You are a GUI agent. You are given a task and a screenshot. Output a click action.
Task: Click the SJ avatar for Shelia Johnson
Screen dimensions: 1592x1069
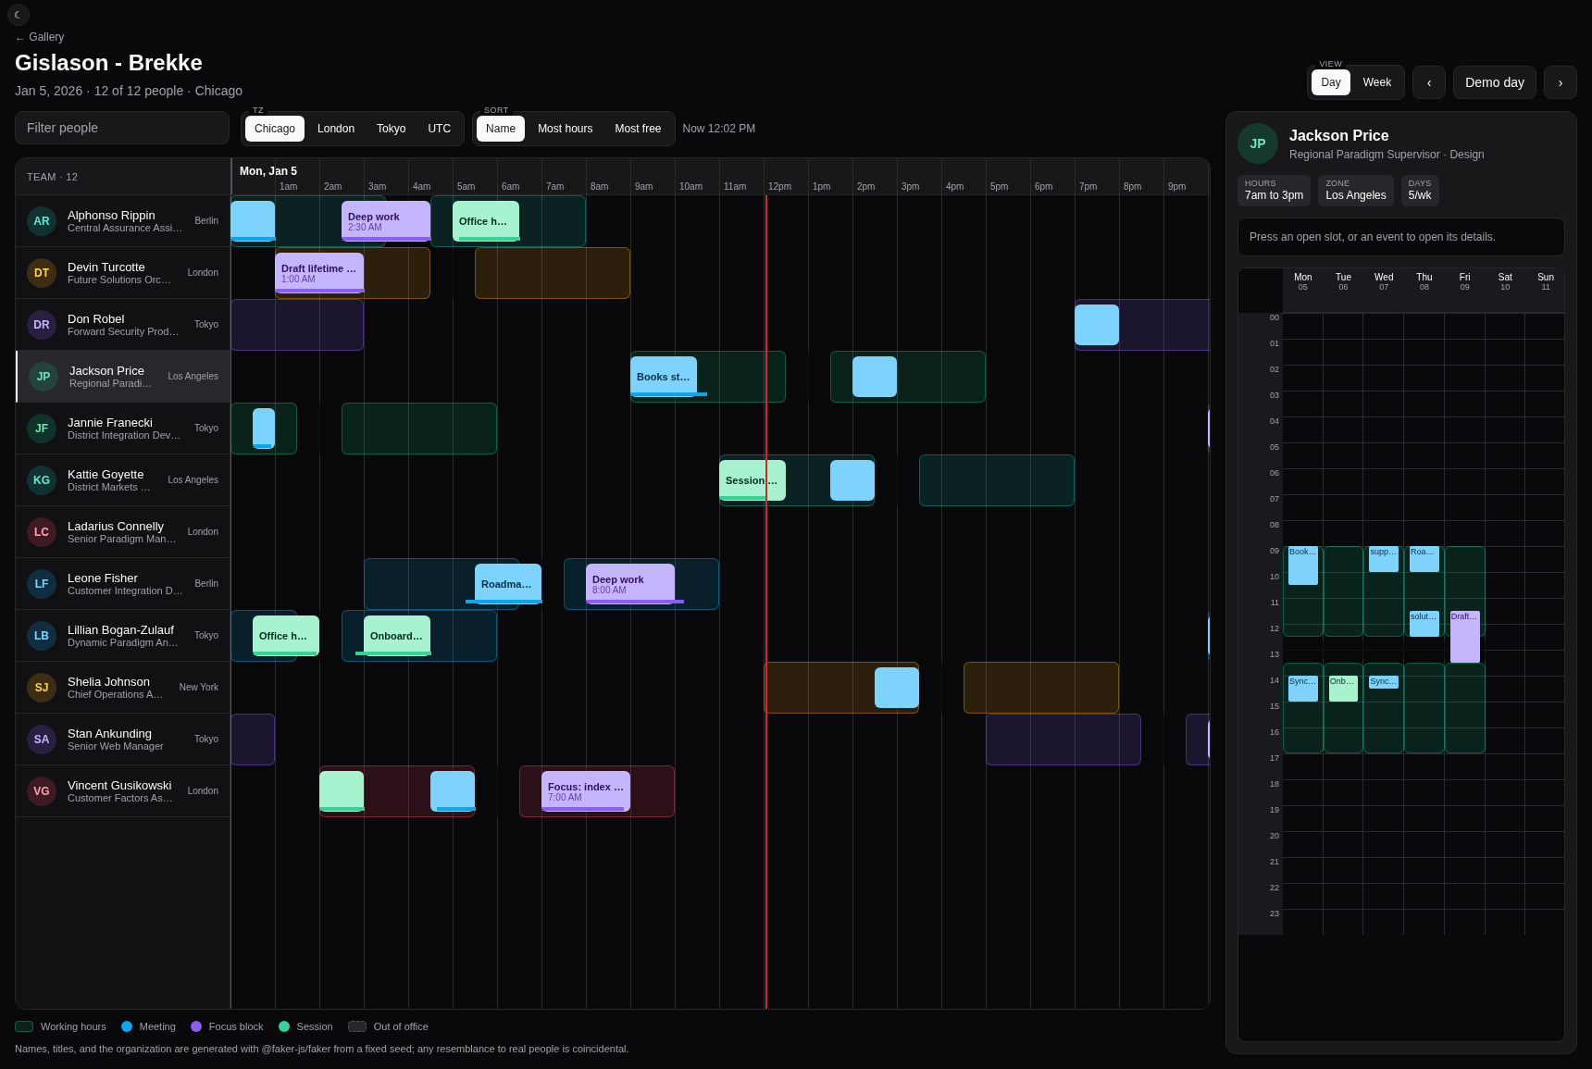click(42, 688)
